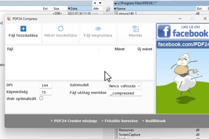The image size is (209, 139).
Task: Select the Resources file name in right panel
Action: point(126,130)
